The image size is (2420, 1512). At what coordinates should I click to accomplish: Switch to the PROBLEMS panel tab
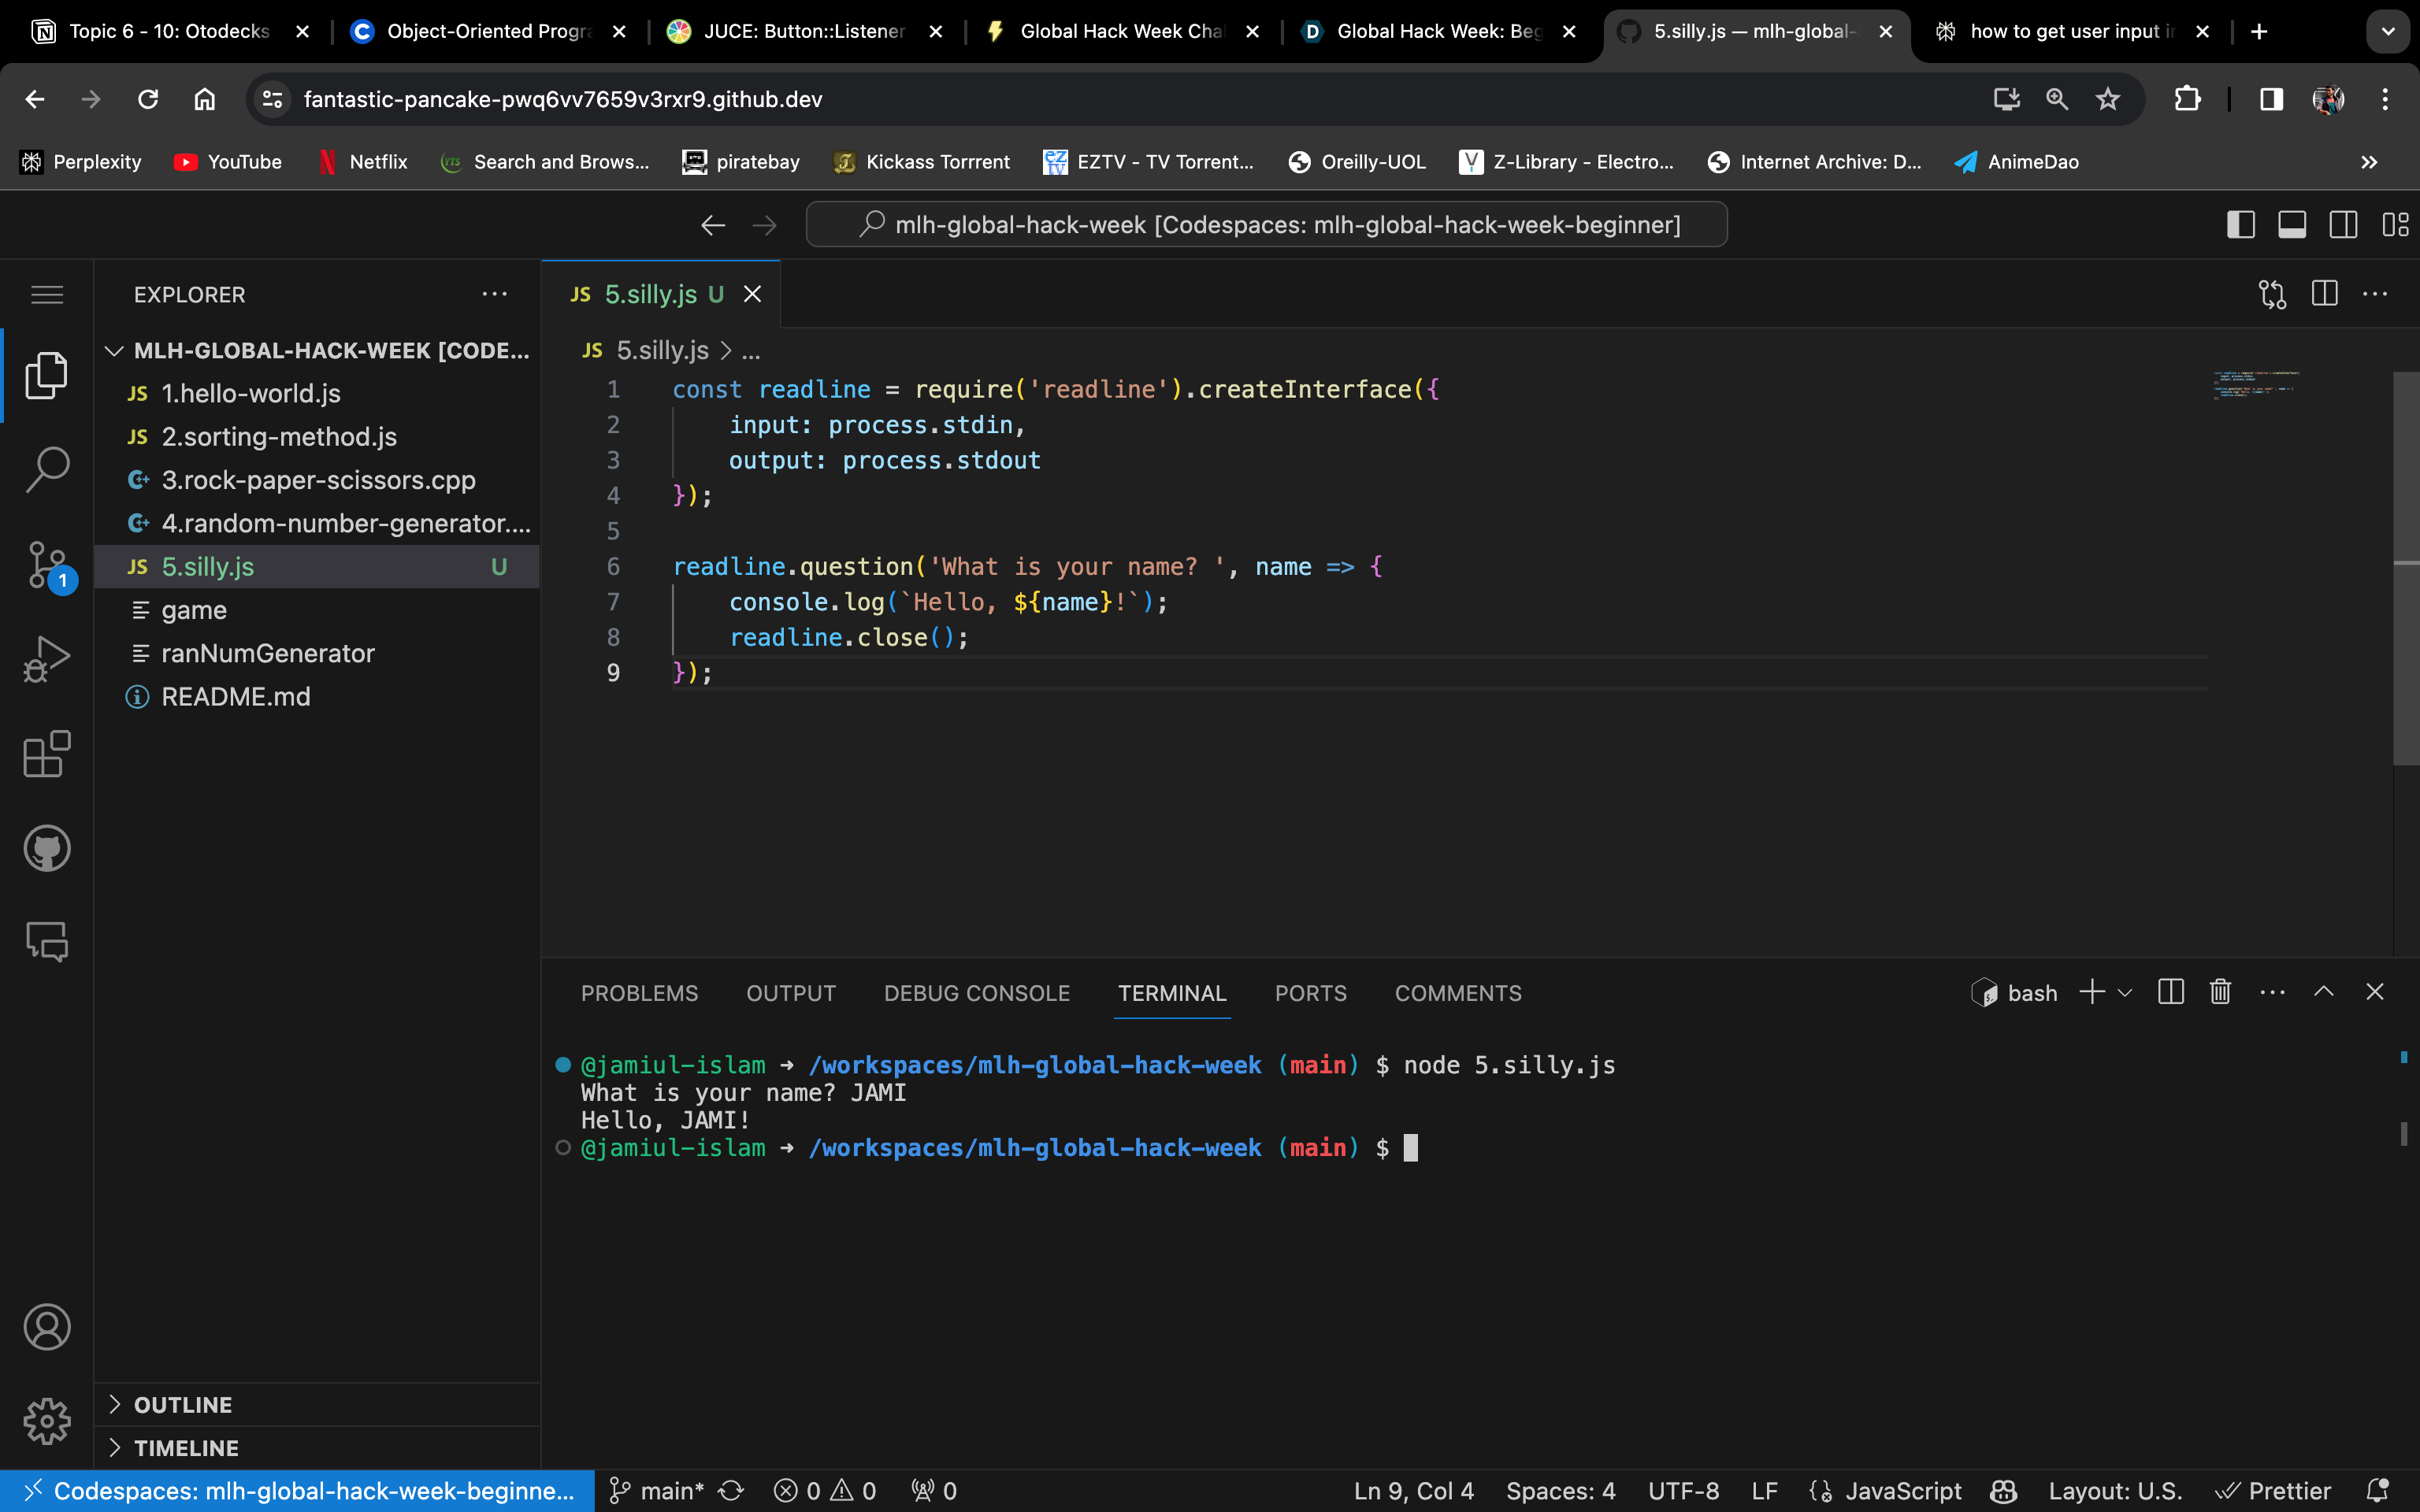(639, 993)
